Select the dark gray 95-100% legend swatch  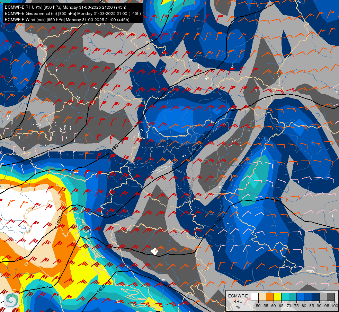331,297
